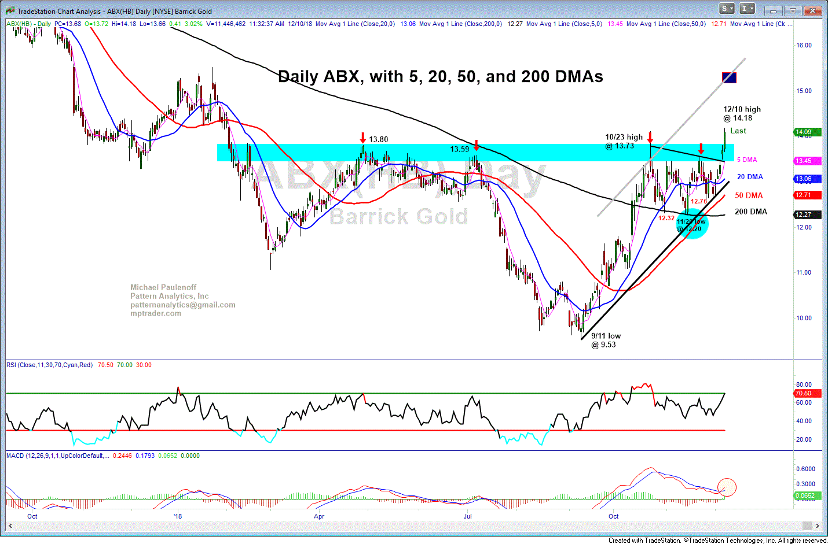Image resolution: width=828 pixels, height=544 pixels.
Task: Select the Mov Avg 1 Line (Close,200,0) label
Action: click(x=460, y=24)
